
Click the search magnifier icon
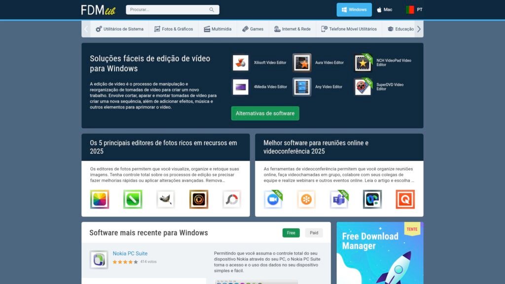pyautogui.click(x=212, y=10)
